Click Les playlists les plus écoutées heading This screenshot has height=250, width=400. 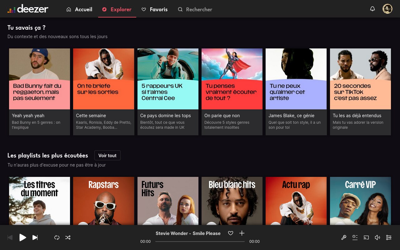coord(48,155)
